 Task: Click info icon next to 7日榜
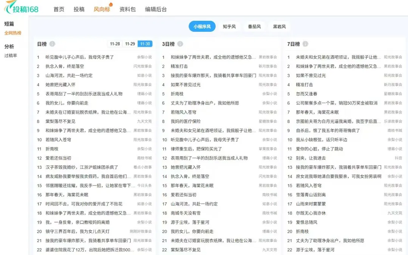tap(305, 44)
